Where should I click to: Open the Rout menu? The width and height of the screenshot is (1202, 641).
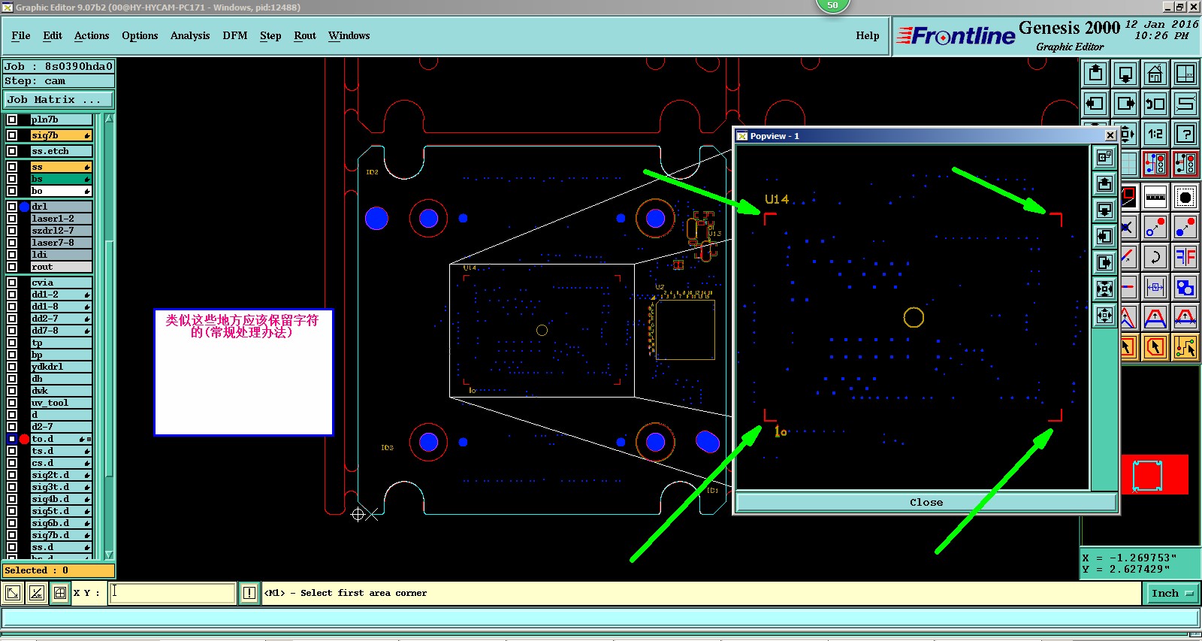(305, 35)
